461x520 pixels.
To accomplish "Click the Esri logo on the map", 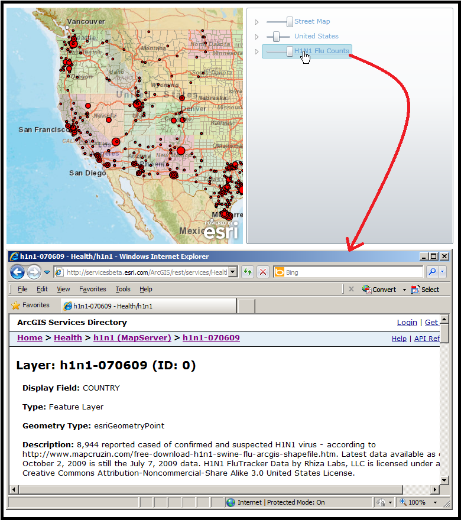I will [221, 231].
